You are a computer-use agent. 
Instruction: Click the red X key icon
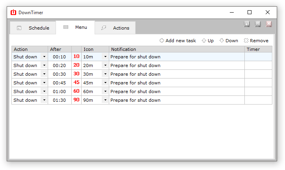(x=269, y=24)
